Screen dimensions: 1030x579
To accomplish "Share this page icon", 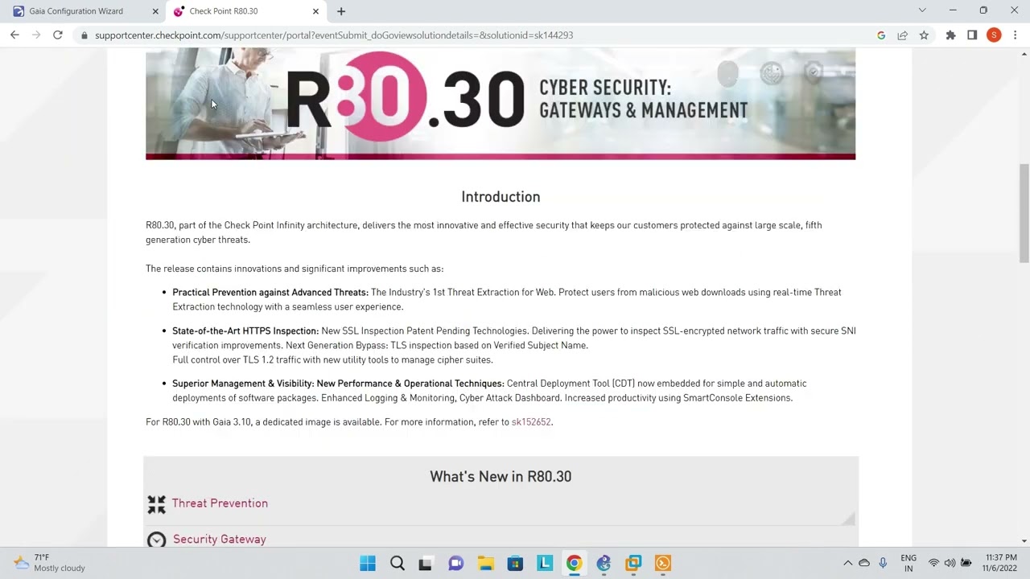I will [x=902, y=35].
